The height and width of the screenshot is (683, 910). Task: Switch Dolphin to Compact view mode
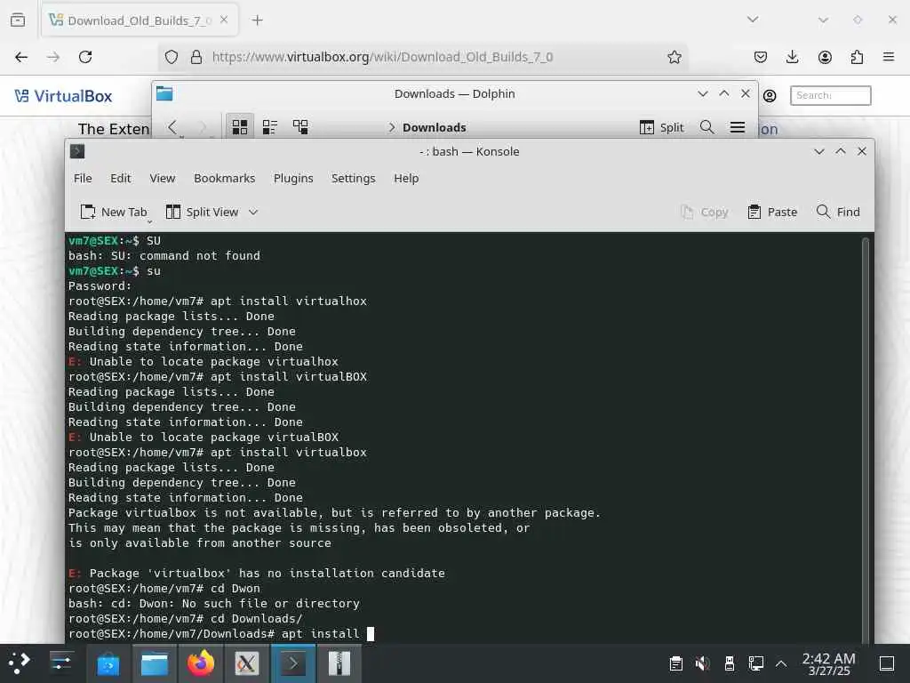point(270,127)
